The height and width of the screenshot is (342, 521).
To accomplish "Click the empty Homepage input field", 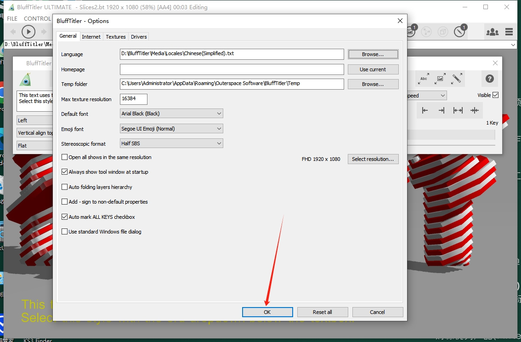I will coord(232,69).
